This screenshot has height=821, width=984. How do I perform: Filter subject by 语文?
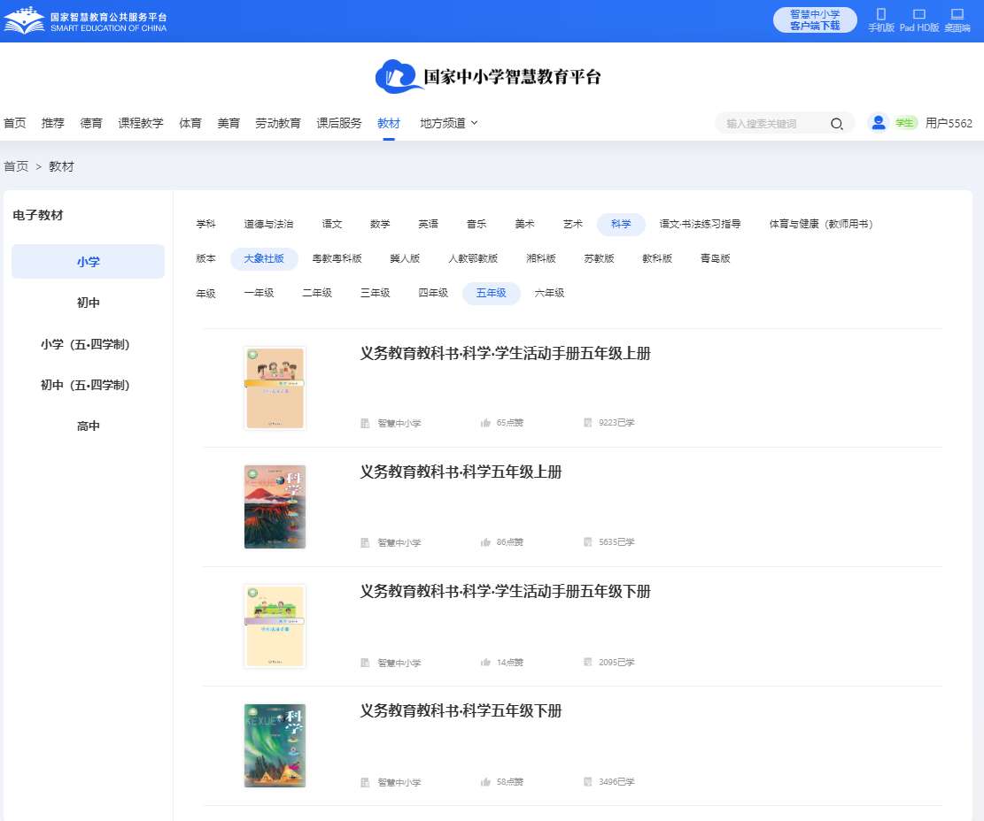point(332,224)
